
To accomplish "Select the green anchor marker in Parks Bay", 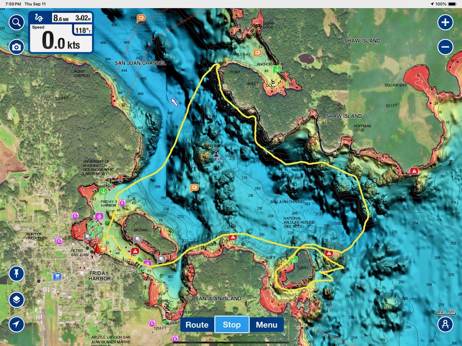I will (277, 69).
